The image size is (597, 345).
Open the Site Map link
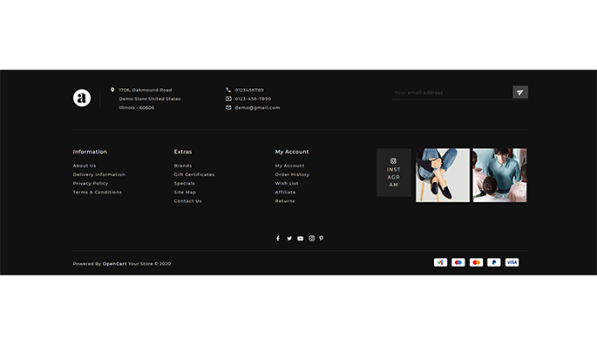pyautogui.click(x=185, y=193)
